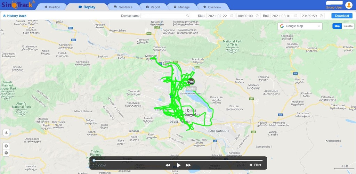The image size is (356, 174).
Task: Click the replay progress bar track
Action: pos(178,160)
